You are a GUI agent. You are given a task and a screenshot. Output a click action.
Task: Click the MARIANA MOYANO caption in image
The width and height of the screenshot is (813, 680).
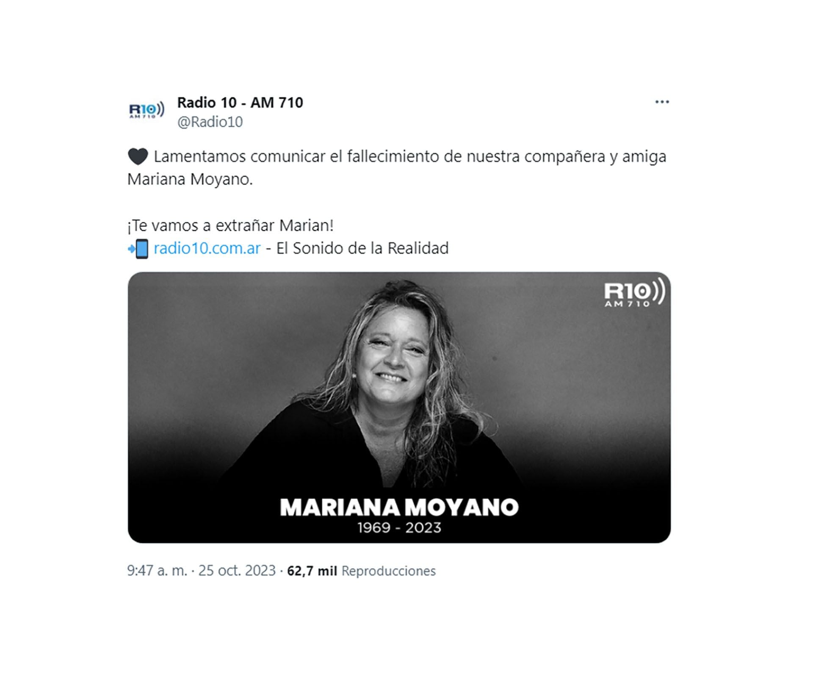pos(399,507)
